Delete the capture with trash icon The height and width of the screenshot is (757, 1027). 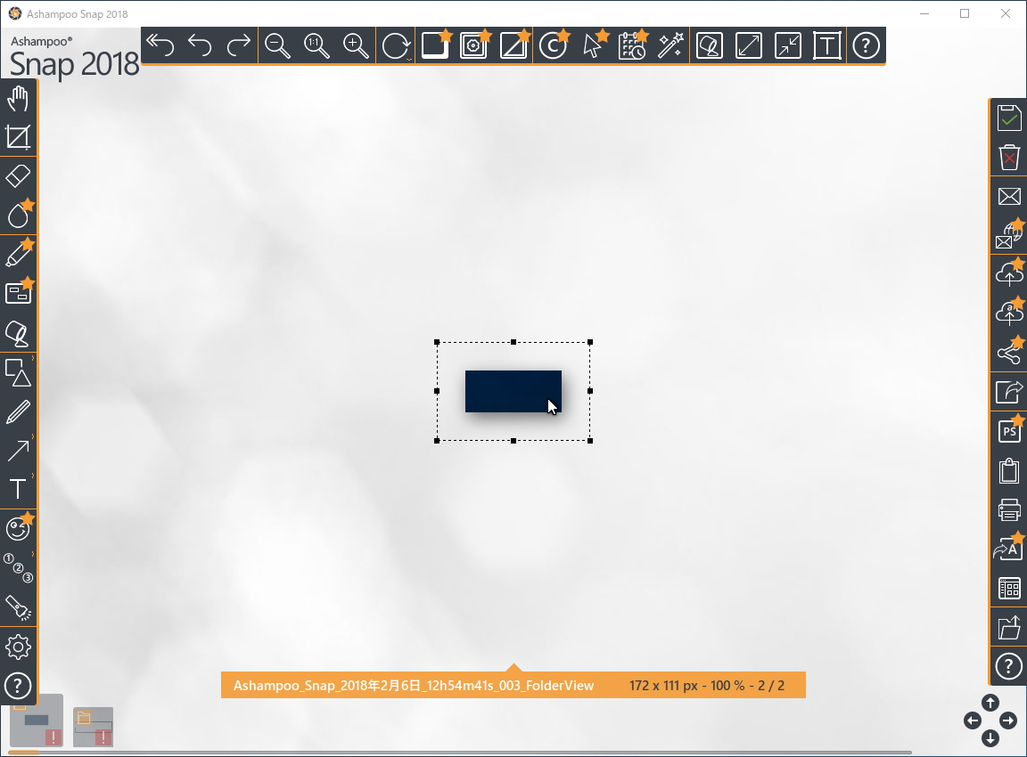click(x=1009, y=157)
